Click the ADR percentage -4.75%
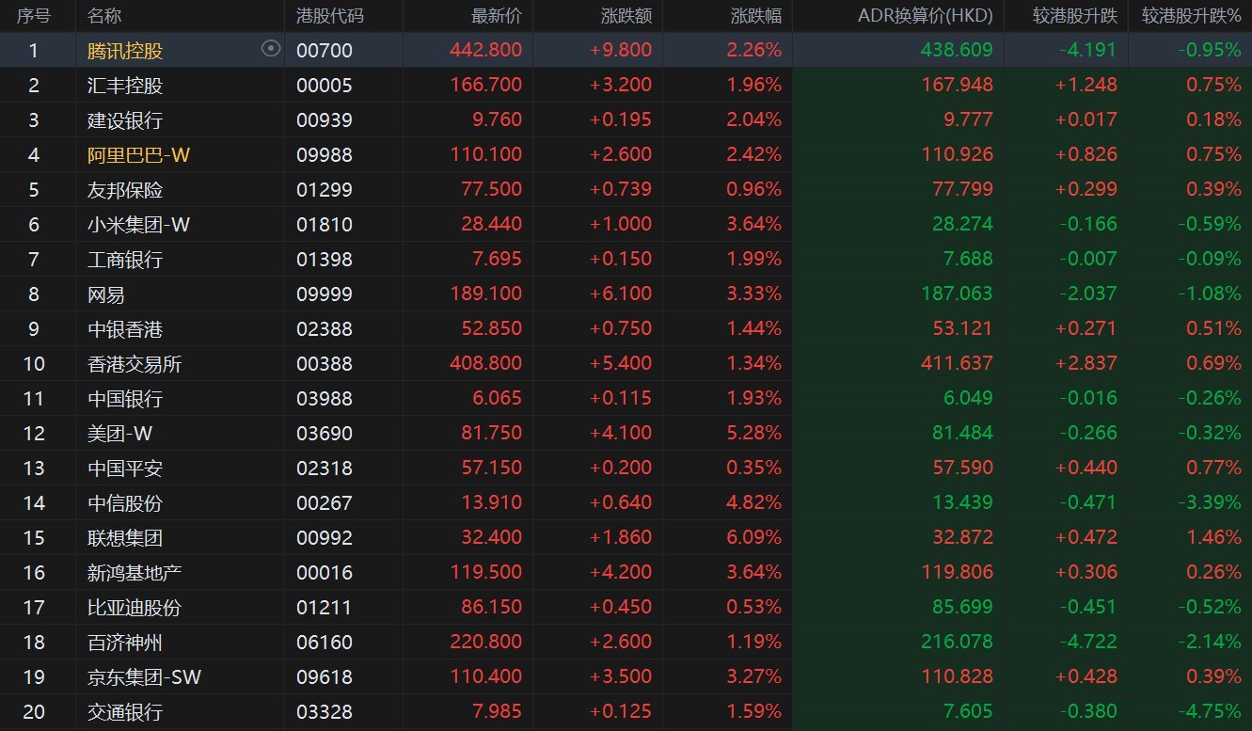Screen dimensions: 1252x731 1211,712
